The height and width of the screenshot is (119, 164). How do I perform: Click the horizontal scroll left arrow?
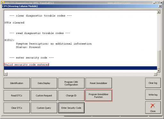6,74
